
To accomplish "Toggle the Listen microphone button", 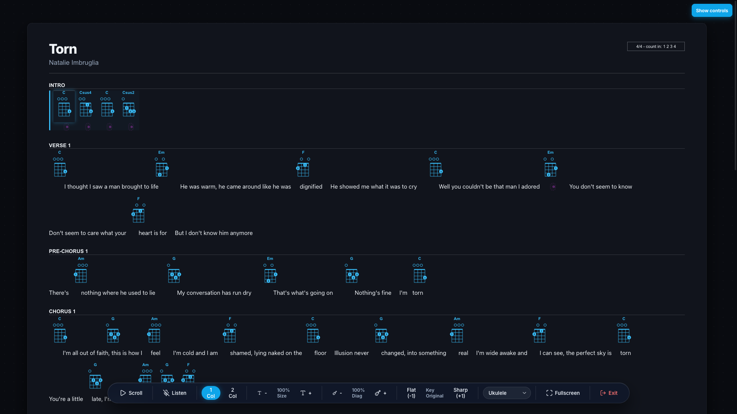I will 175,393.
